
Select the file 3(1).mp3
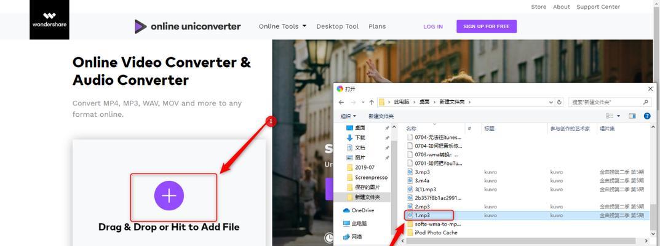tap(425, 189)
